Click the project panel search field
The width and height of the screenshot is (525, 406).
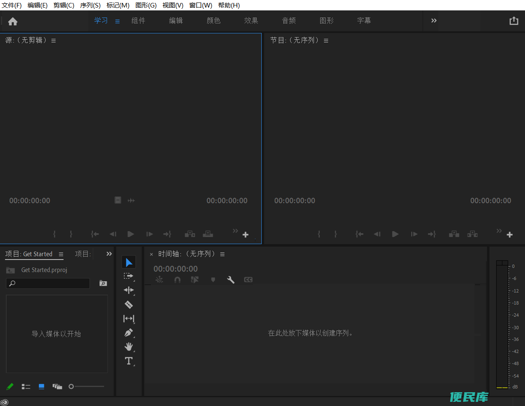coord(48,283)
